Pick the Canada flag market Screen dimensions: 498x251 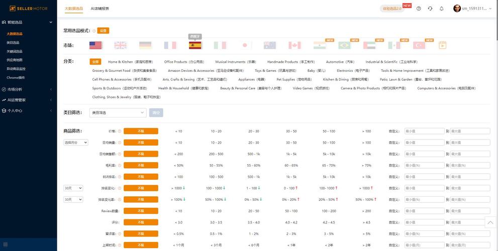(294, 45)
